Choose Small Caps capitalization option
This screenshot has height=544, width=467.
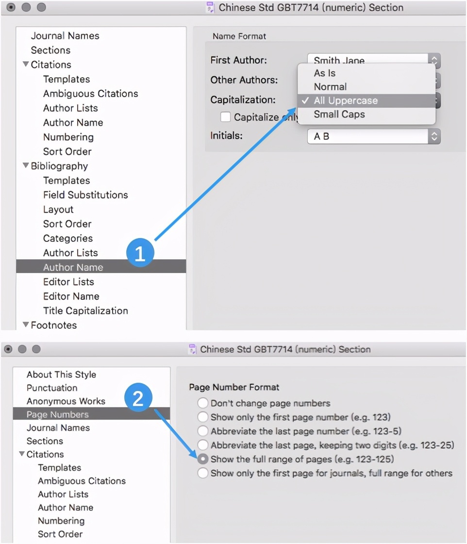(339, 115)
